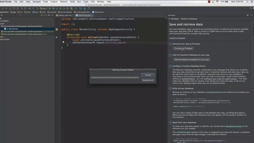Click override gutter icon beside onCreate
This screenshot has height=143, width=254.
(56, 37)
